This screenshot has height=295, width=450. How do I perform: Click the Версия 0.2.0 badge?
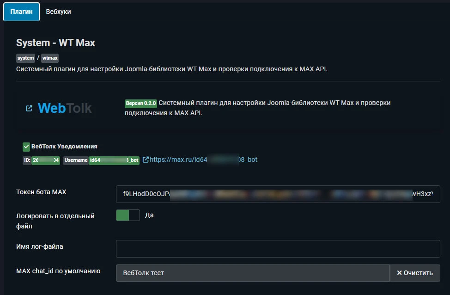140,104
